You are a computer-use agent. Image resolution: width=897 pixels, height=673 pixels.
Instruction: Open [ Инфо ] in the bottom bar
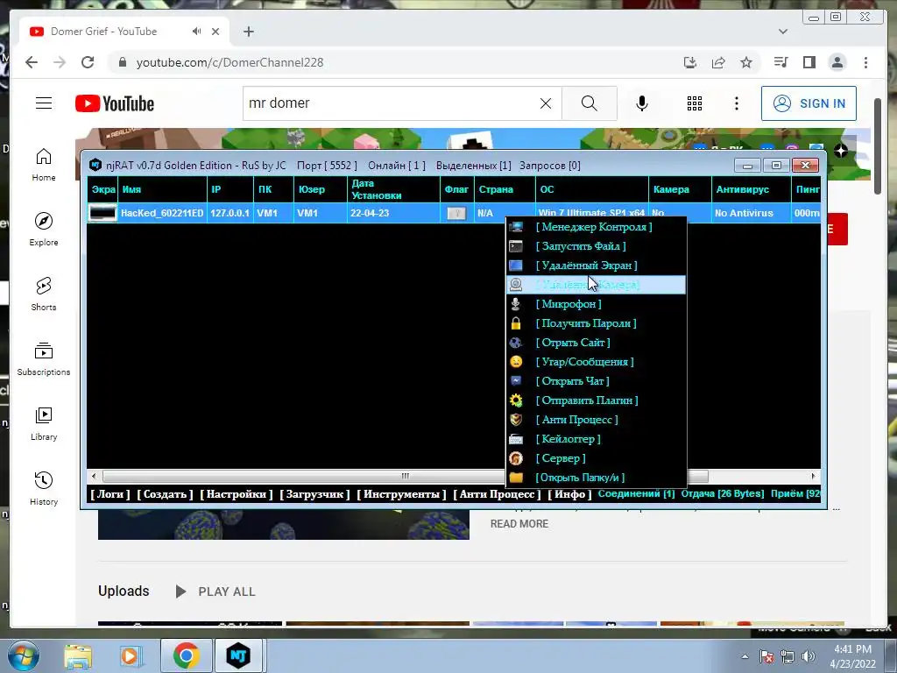pos(569,494)
